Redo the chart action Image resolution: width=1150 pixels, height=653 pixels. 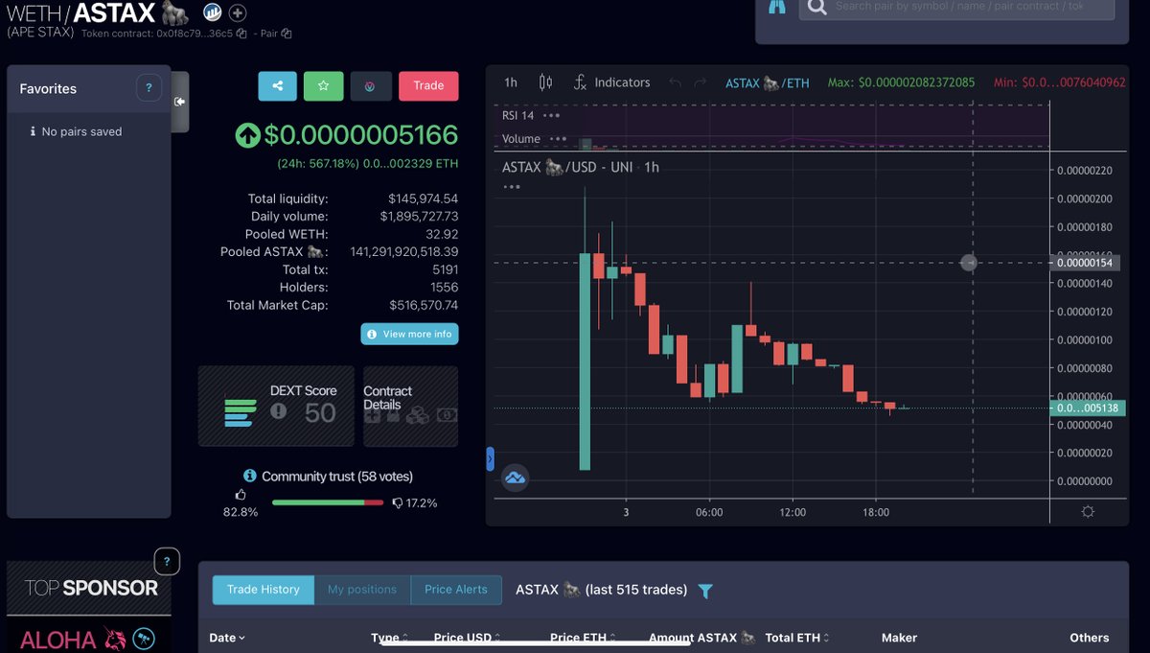tap(701, 83)
